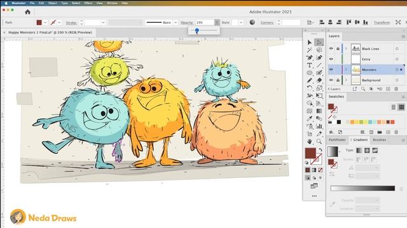Unlock the Background layer
The image size is (407, 228).
(338, 80)
